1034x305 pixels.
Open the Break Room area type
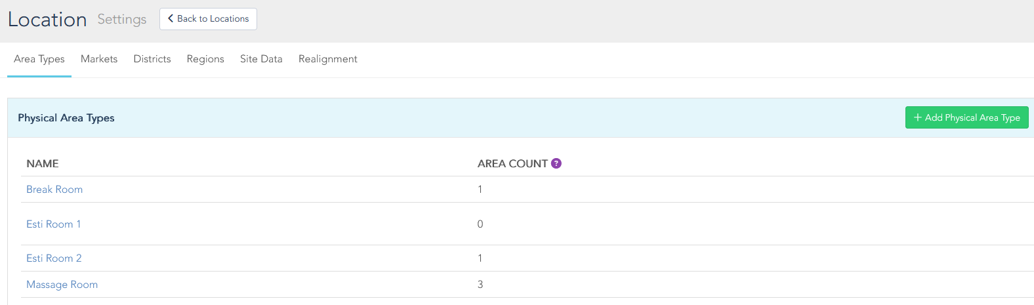click(x=54, y=190)
